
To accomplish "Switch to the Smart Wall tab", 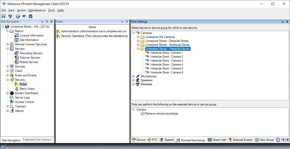I will [x=217, y=140].
